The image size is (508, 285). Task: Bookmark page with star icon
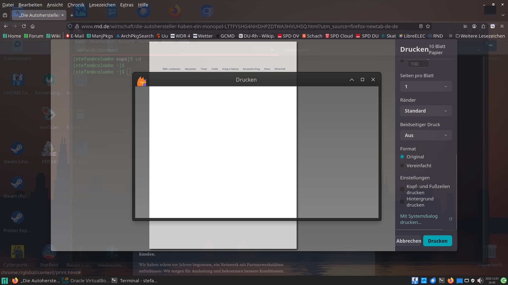[x=428, y=26]
